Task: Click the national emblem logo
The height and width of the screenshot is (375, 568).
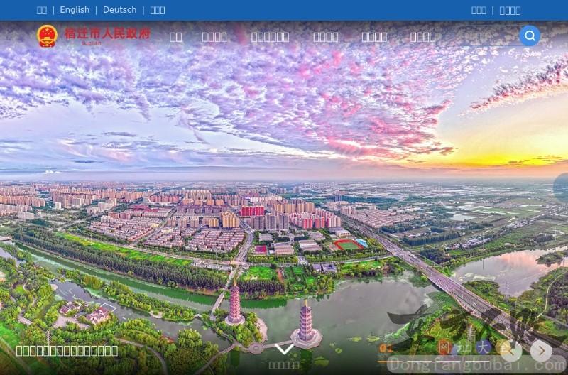Action: click(x=47, y=36)
